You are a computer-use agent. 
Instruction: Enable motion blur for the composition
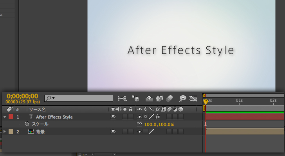pos(169,98)
